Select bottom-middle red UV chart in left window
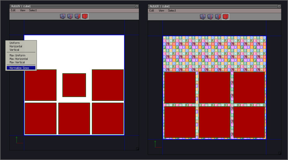Image resolution: width=288 pixels, height=160 pixels. (x=74, y=119)
